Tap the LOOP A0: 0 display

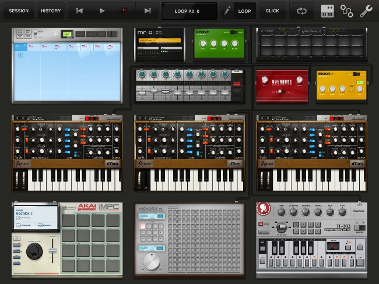pyautogui.click(x=189, y=11)
